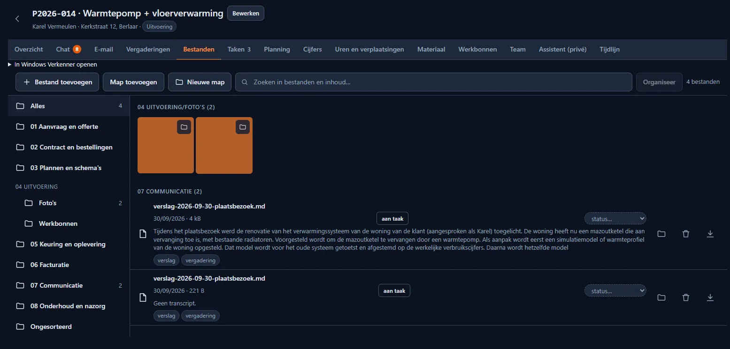Screen dimensions: 730x349
Task: Expand 'In Windows Verkenner openen' disclosure
Action: [x=53, y=64]
